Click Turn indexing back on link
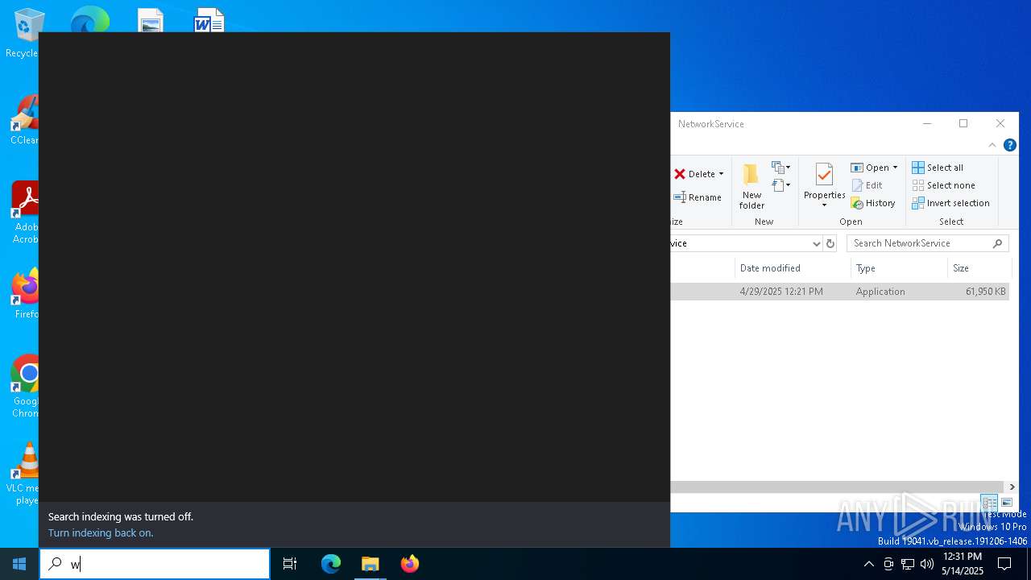This screenshot has height=580, width=1031. (x=101, y=533)
